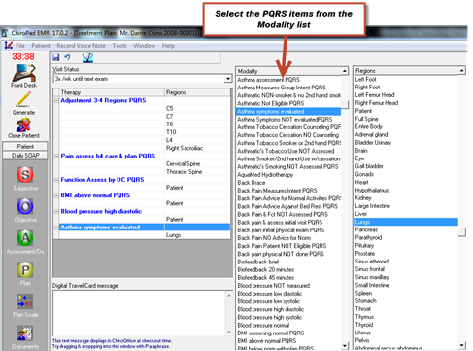Select Left Foot region
This screenshot has height=351, width=473.
point(365,79)
